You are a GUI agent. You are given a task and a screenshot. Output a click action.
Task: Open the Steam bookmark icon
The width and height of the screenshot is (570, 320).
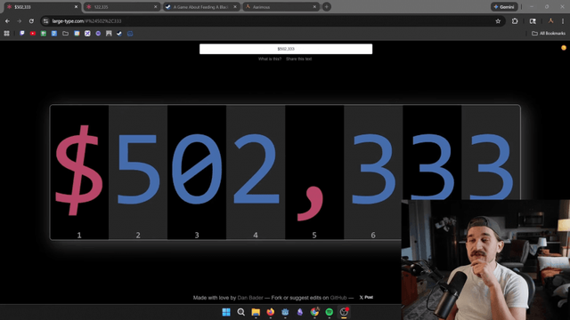119,34
